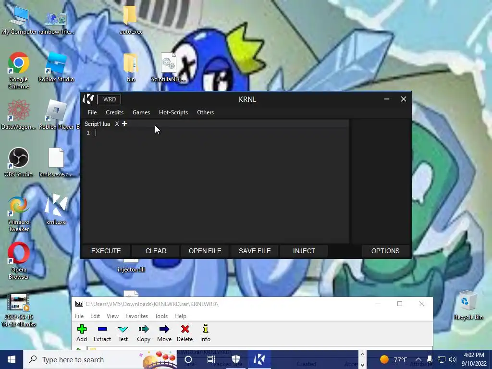Select the krnlss.exe.c... file on desktop
This screenshot has width=492, height=369.
(x=56, y=162)
